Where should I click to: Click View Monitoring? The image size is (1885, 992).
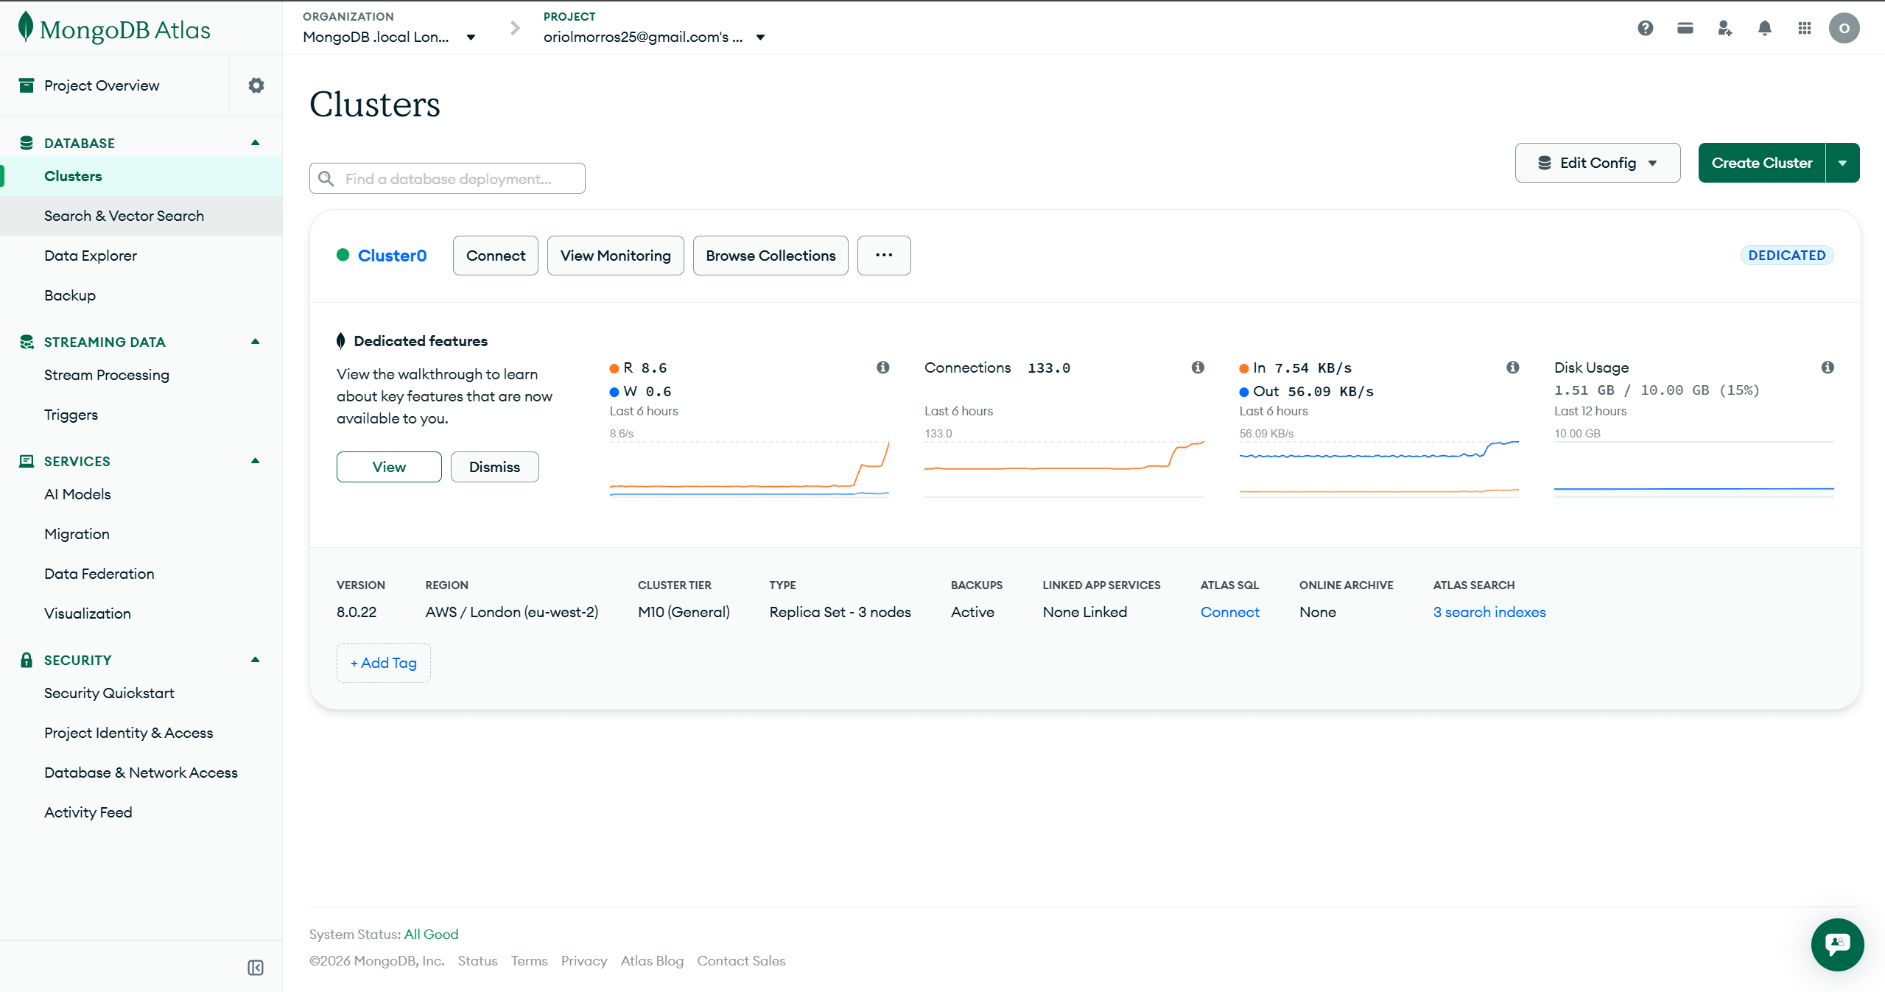(x=615, y=256)
